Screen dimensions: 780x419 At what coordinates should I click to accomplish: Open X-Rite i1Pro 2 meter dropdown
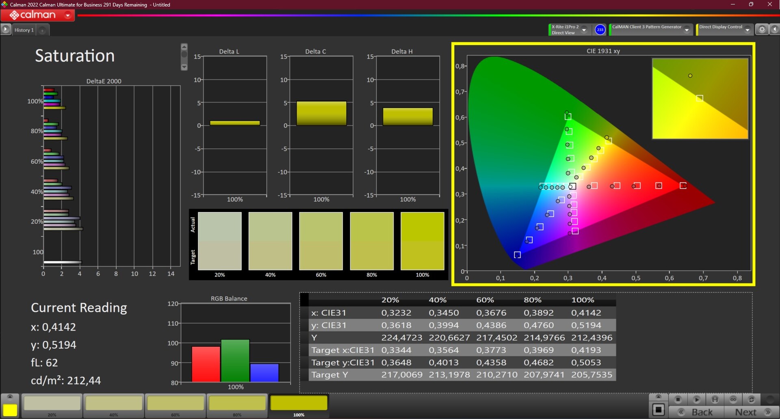point(584,30)
